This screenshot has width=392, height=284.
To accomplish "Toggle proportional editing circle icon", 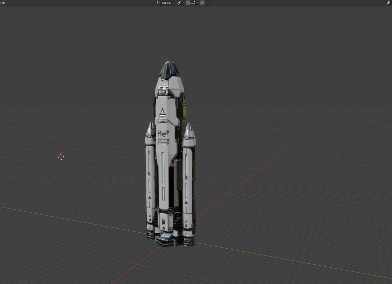I will pos(202,3).
